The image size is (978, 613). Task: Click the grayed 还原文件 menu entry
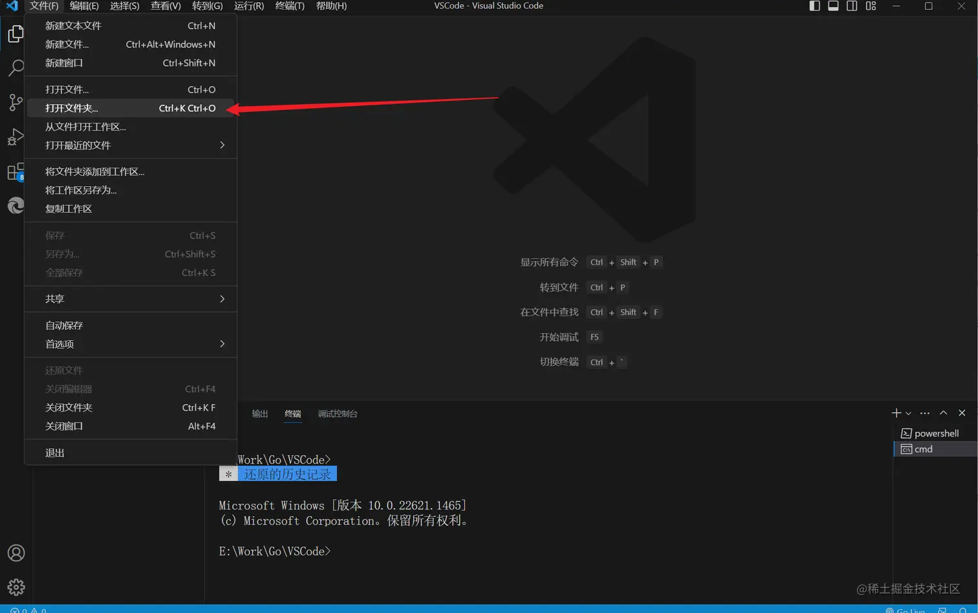click(131, 371)
